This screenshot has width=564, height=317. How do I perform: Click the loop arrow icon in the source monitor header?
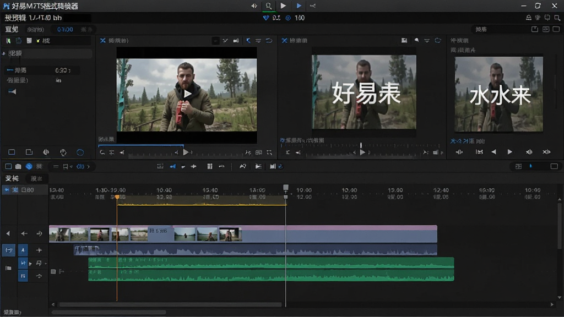click(x=269, y=41)
